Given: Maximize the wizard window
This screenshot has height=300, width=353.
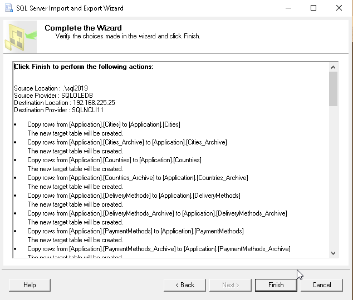Looking at the screenshot, I should tap(313, 8).
